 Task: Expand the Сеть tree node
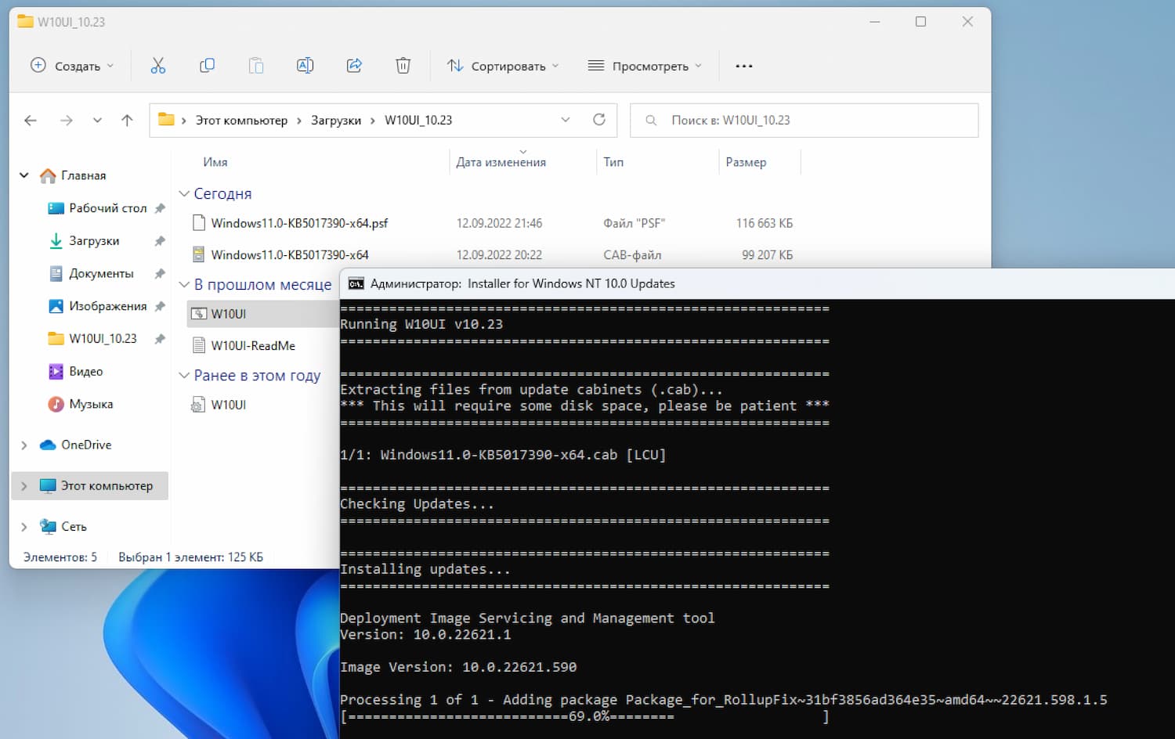tap(24, 526)
